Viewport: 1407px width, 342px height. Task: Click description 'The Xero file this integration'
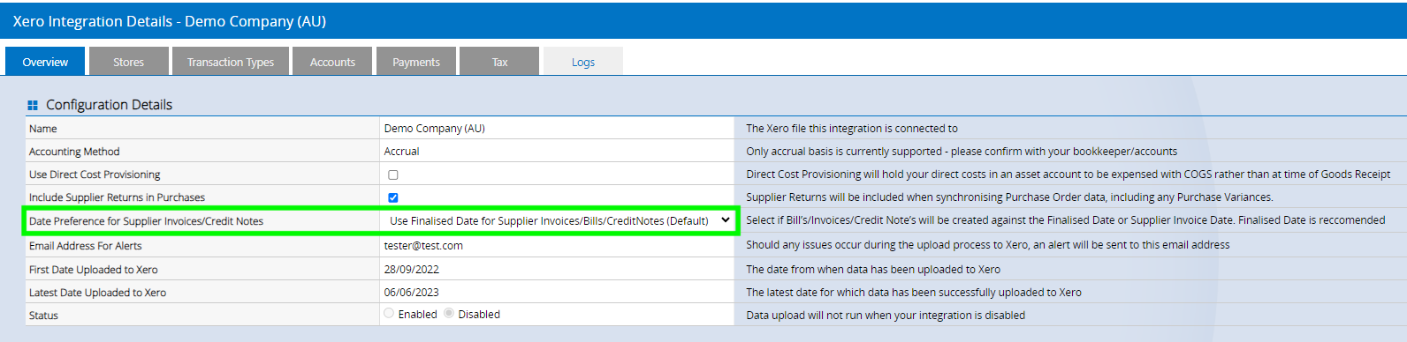click(852, 129)
